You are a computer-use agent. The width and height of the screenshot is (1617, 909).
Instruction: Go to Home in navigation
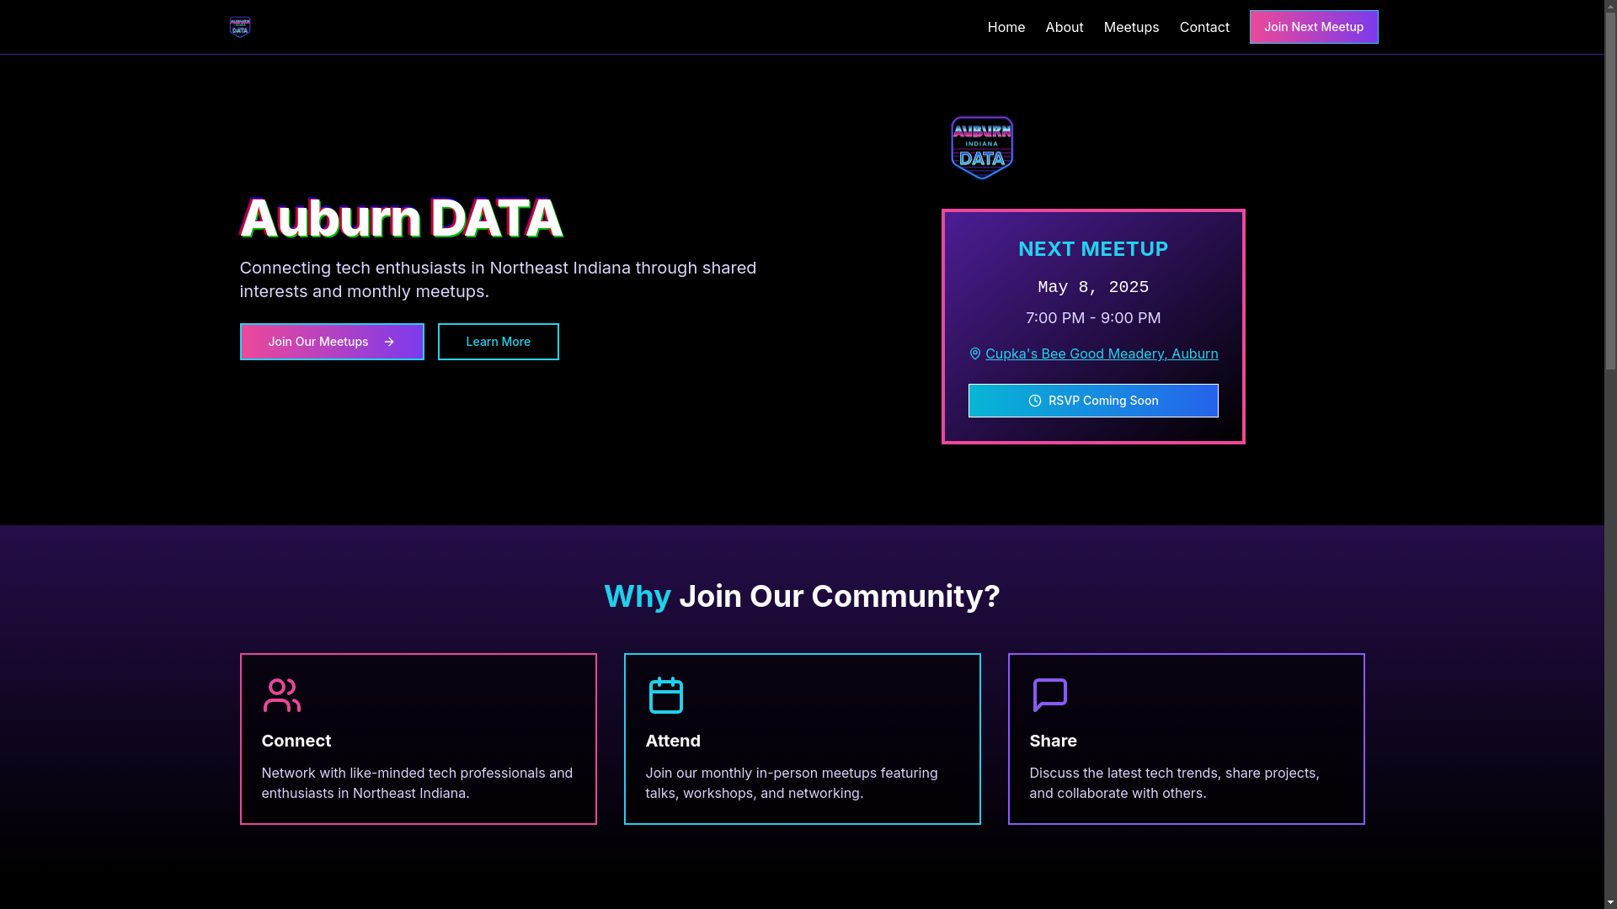1006,27
